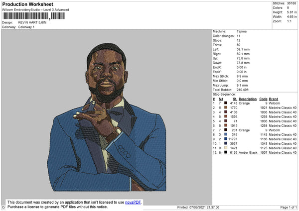
Task: Click the Page 1 of 1 footer
Action: coord(289,208)
